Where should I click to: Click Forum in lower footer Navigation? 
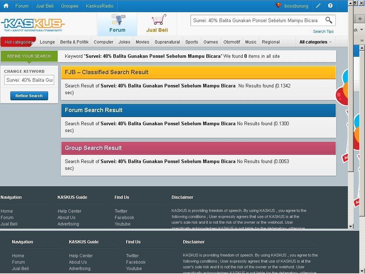19,262
